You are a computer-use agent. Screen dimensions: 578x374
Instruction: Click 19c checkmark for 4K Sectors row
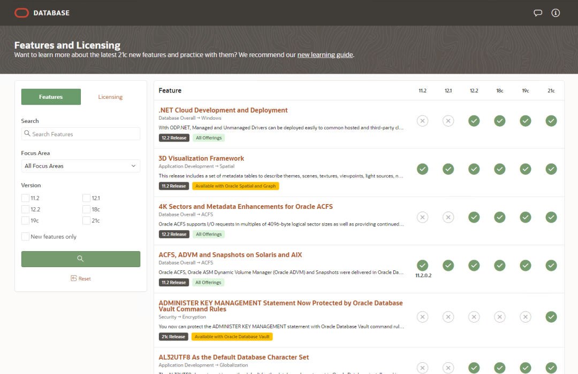pyautogui.click(x=526, y=217)
